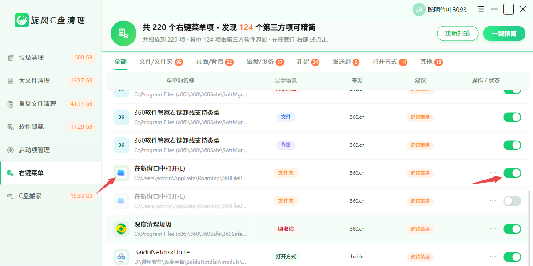Click the 19.53 GB badge
The height and width of the screenshot is (266, 533).
(x=82, y=196)
